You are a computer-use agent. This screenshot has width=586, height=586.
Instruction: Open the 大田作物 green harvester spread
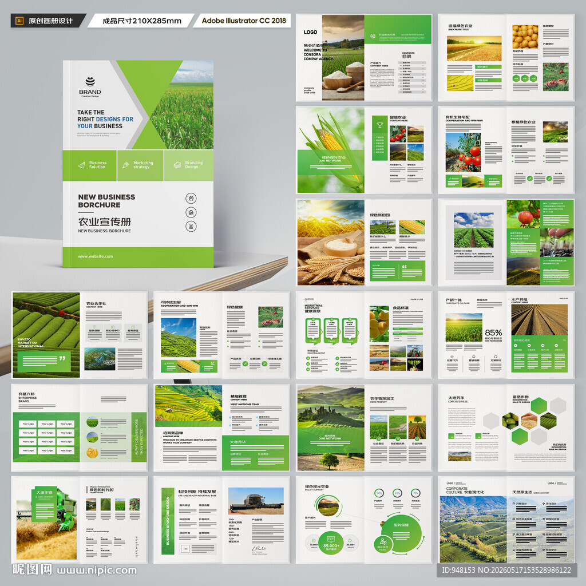point(80,520)
